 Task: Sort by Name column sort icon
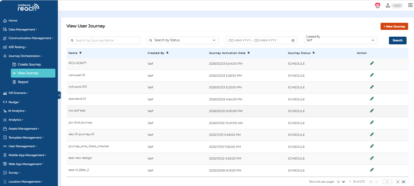coord(81,53)
